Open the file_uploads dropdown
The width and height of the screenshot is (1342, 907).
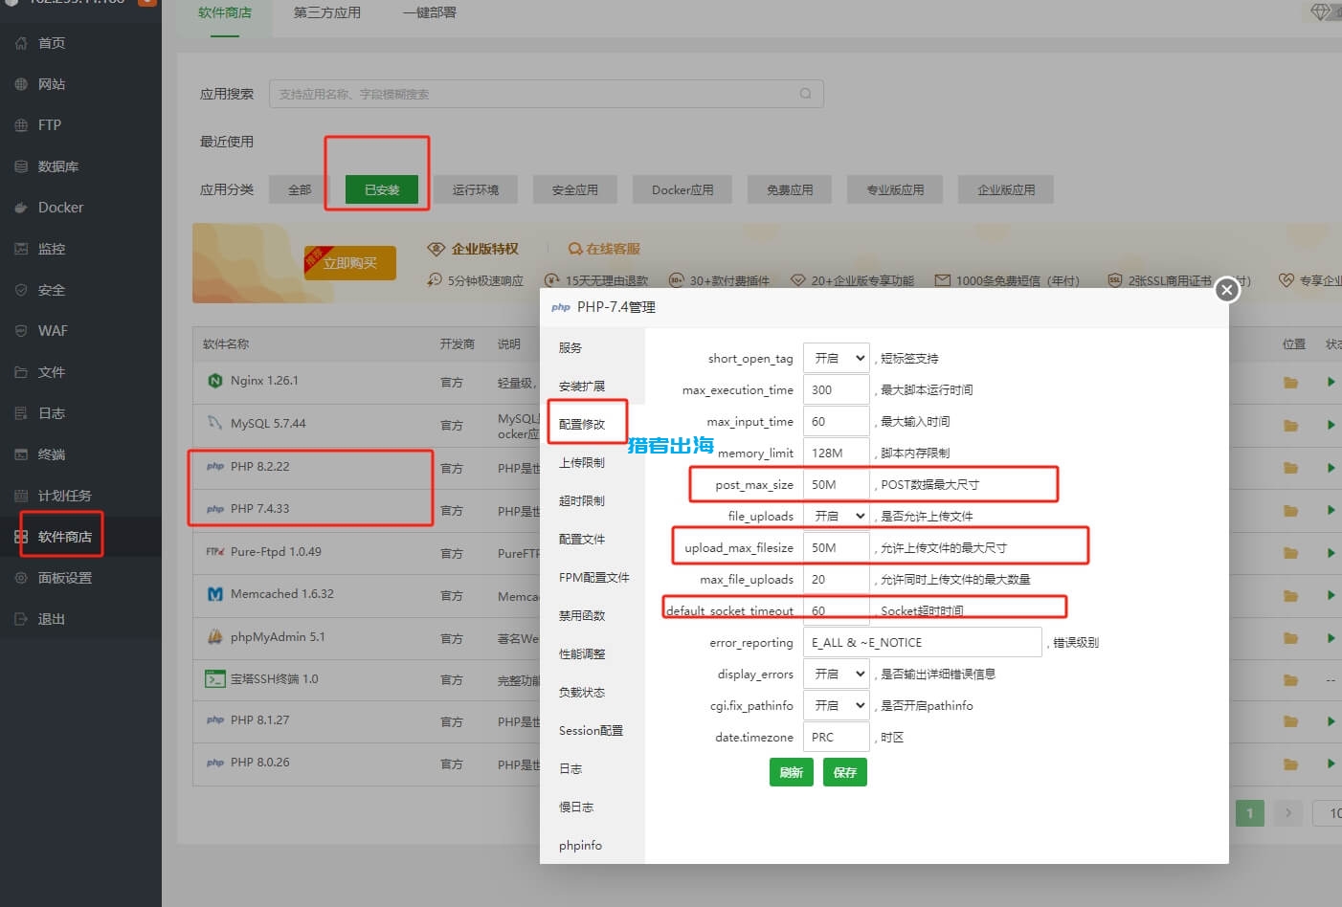pyautogui.click(x=836, y=516)
